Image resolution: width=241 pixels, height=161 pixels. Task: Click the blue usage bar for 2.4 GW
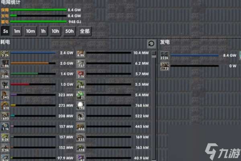(33, 53)
